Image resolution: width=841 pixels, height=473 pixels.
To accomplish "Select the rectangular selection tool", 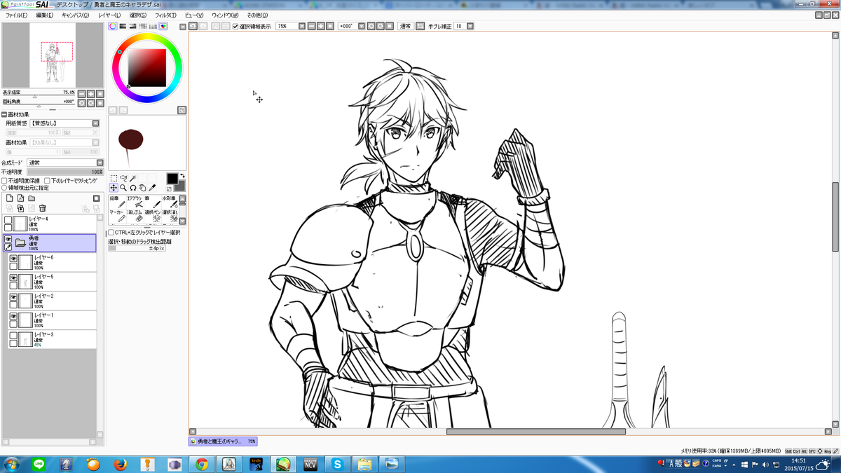I will [x=114, y=179].
